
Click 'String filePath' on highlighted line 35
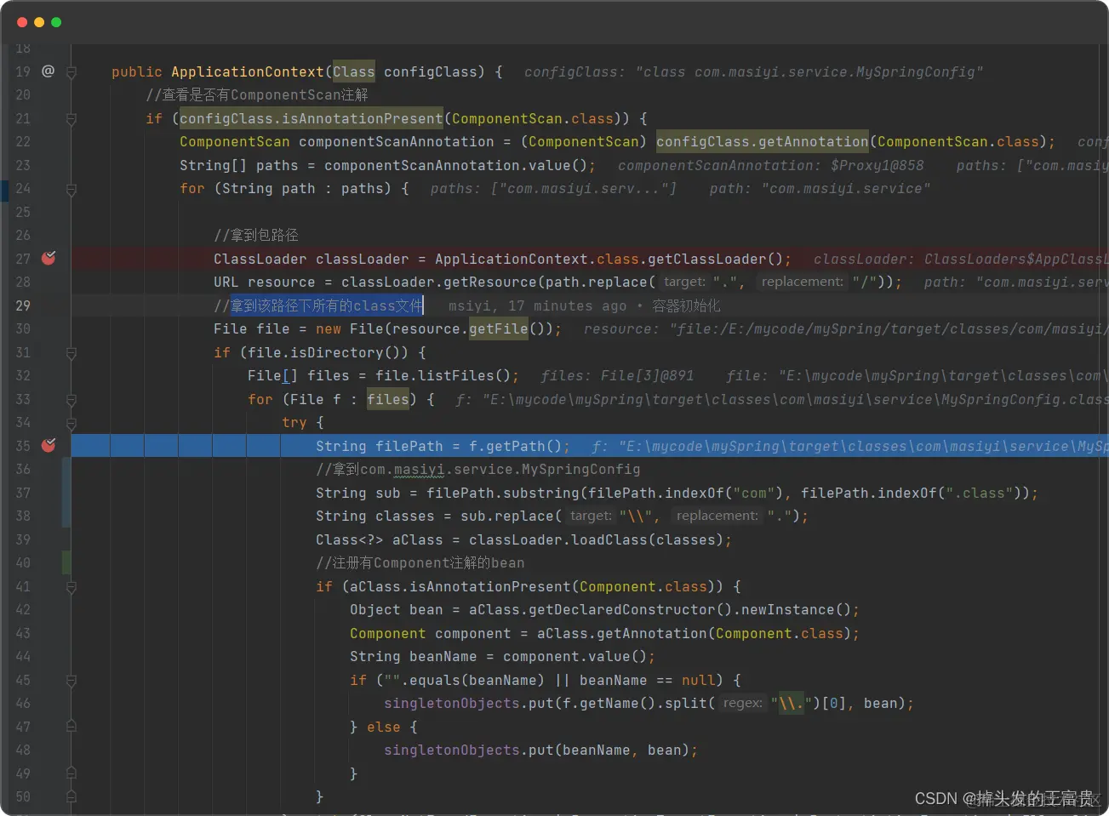380,446
